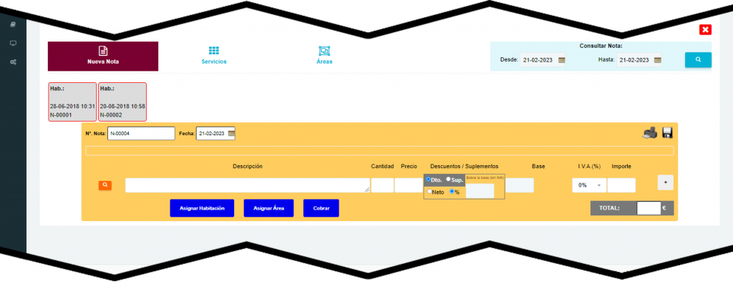This screenshot has height=299, width=733.
Task: Save the note with the floppy disk icon
Action: coord(666,132)
